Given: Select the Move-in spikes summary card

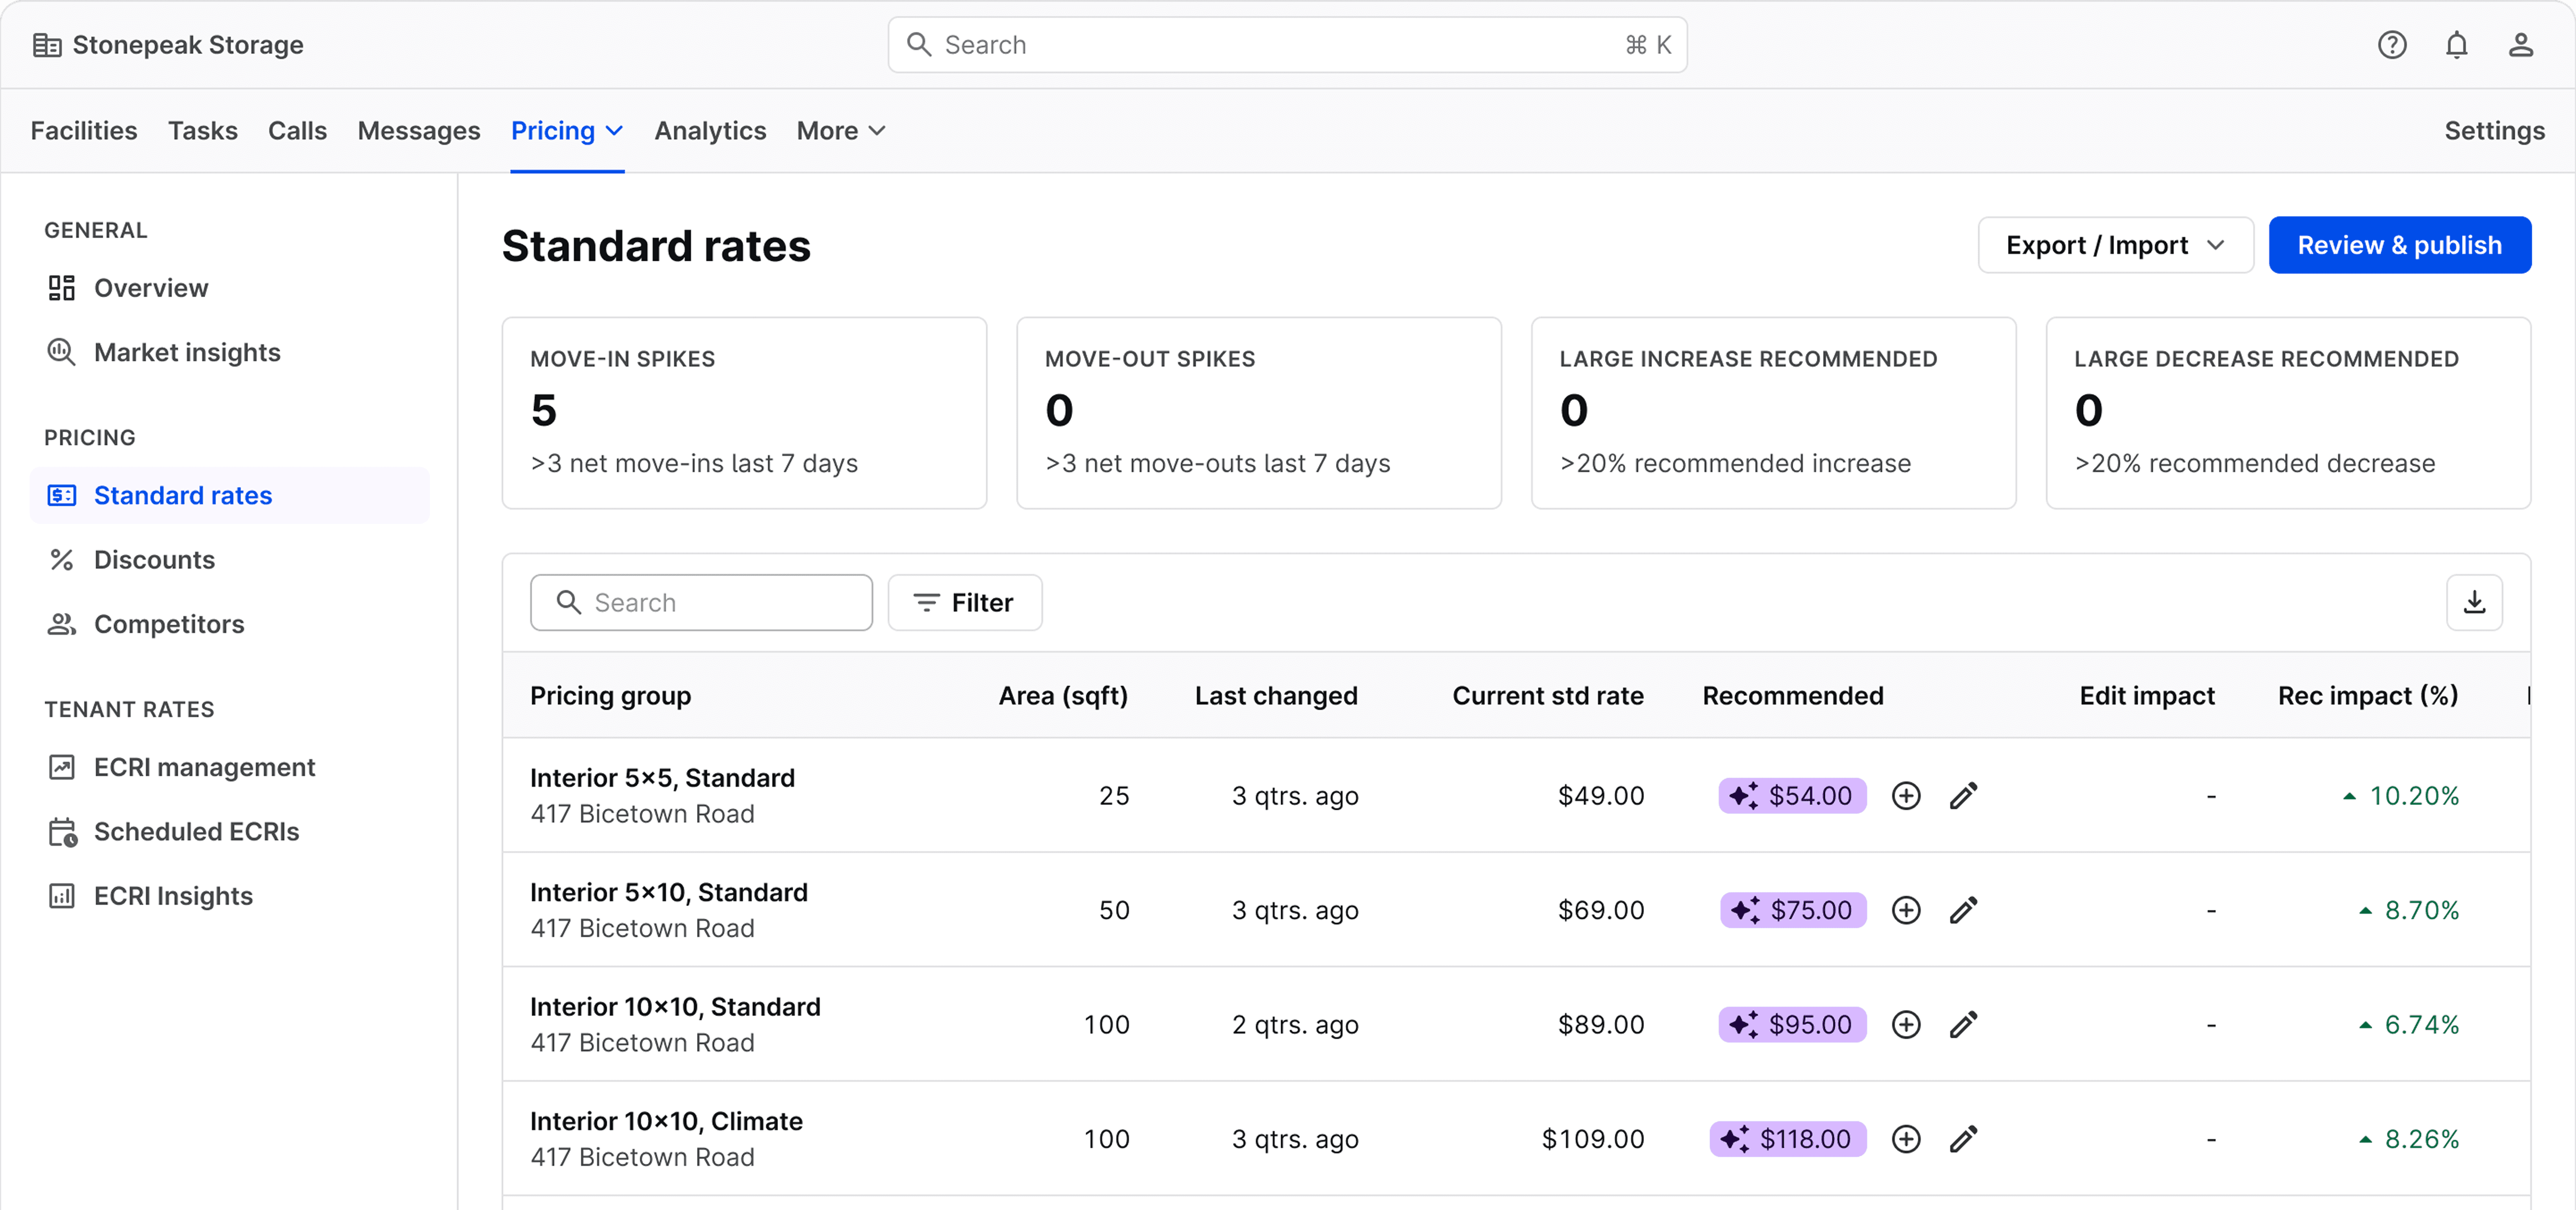Looking at the screenshot, I should coord(744,412).
